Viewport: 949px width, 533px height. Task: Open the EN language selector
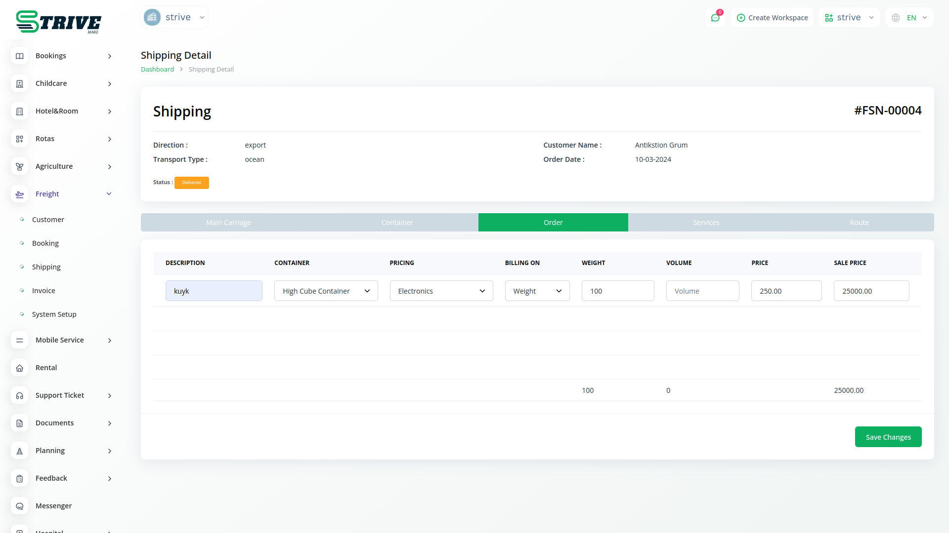tap(910, 18)
